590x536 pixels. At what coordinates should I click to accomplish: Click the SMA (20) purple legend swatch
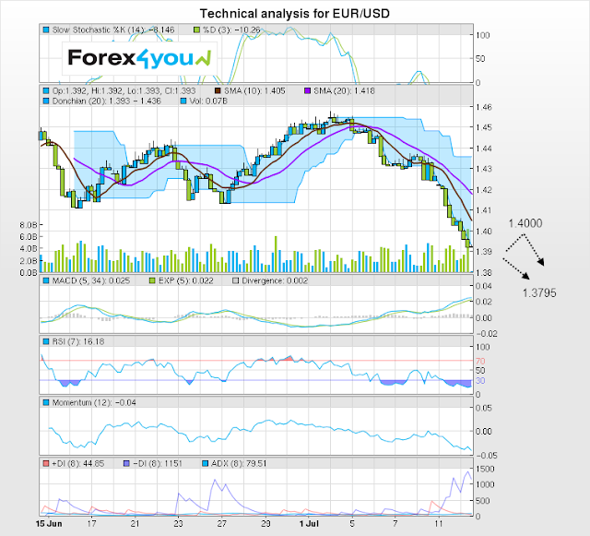[x=307, y=90]
